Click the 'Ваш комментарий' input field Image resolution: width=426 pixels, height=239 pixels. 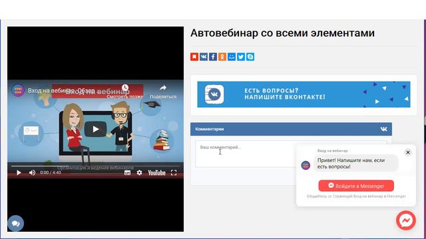[x=291, y=153]
